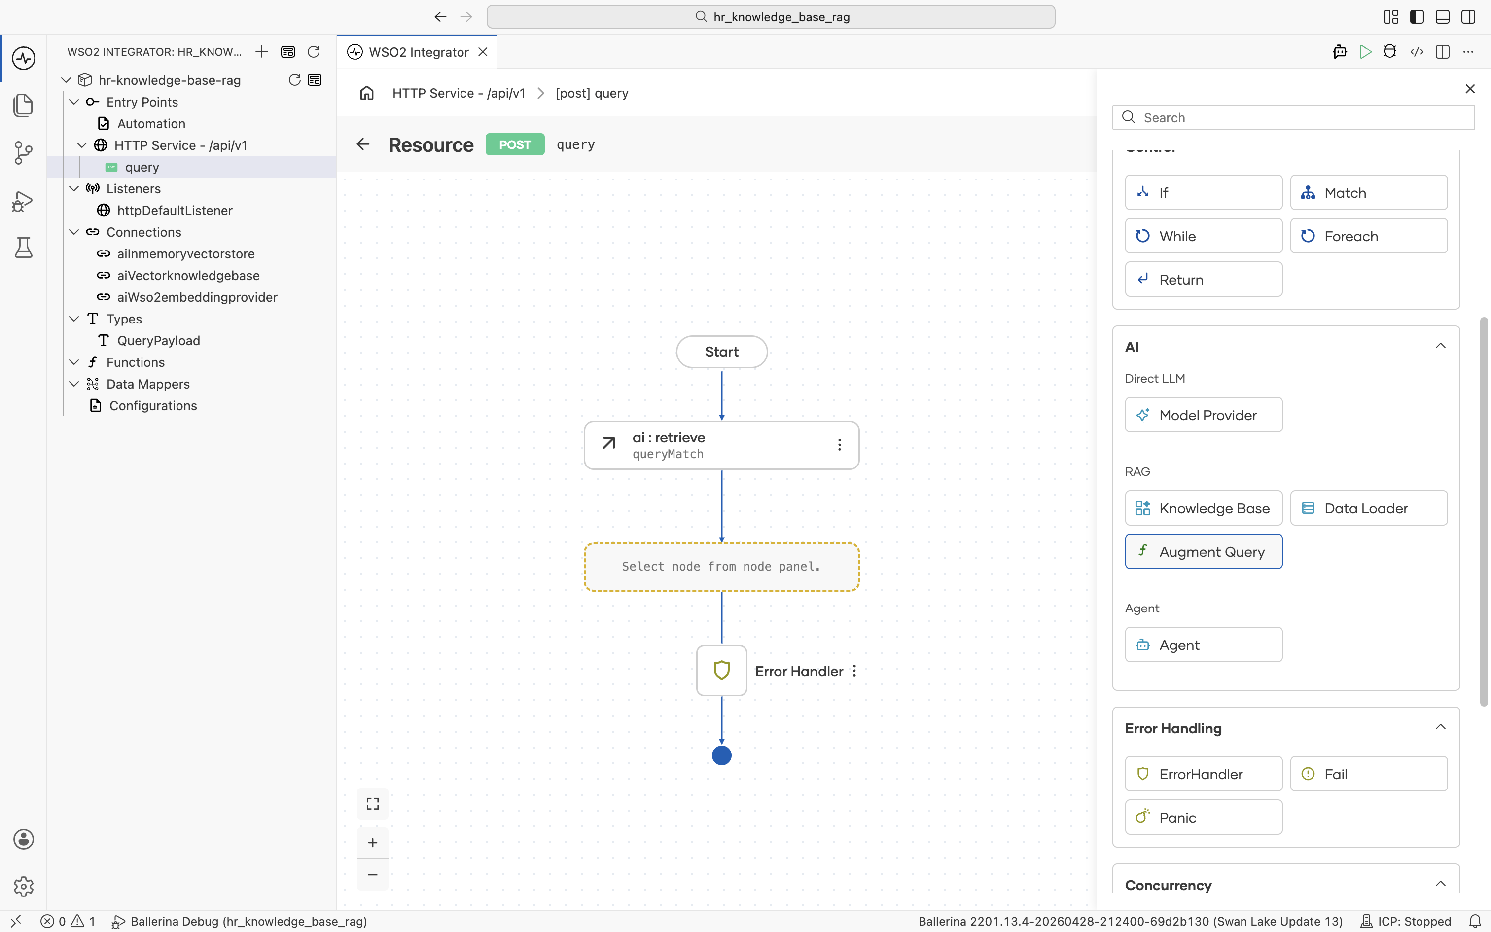
Task: Open the WSO2 Integrator activity bar view
Action: [23, 58]
